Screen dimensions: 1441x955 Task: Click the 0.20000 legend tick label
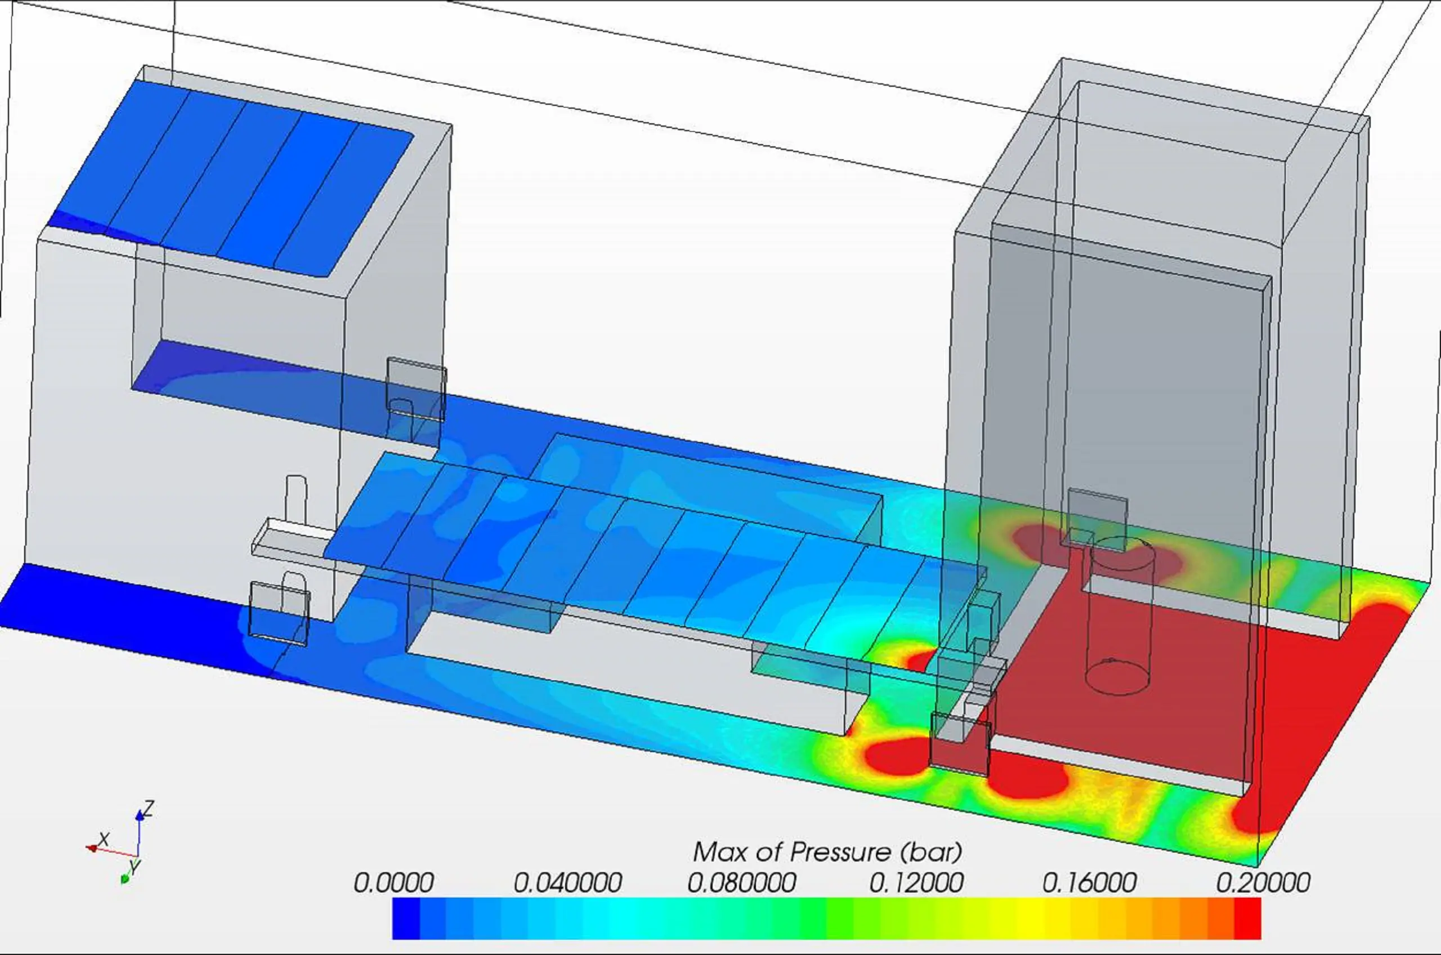(x=1263, y=882)
